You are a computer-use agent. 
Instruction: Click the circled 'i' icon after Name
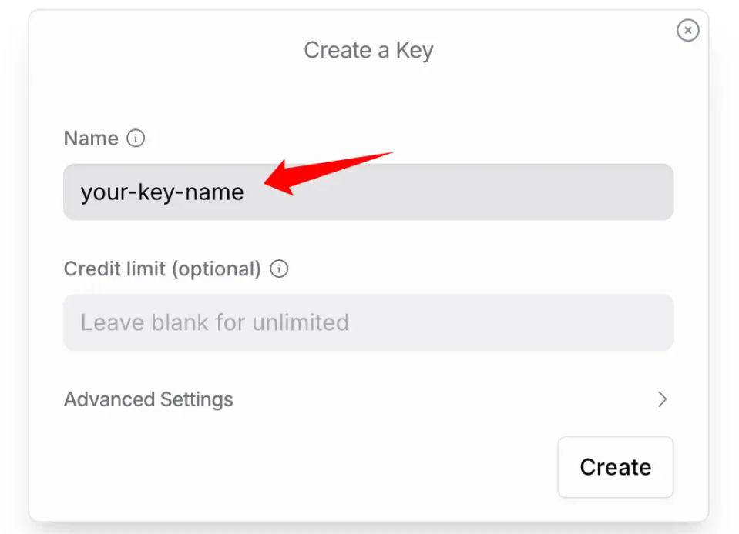click(x=136, y=139)
